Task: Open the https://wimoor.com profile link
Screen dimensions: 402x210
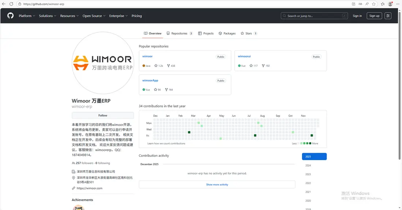Action: click(x=89, y=188)
